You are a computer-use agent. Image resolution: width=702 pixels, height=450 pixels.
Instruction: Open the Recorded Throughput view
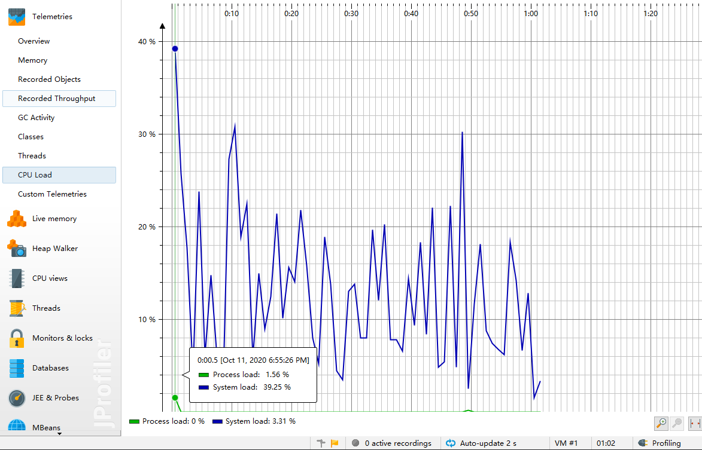click(57, 99)
